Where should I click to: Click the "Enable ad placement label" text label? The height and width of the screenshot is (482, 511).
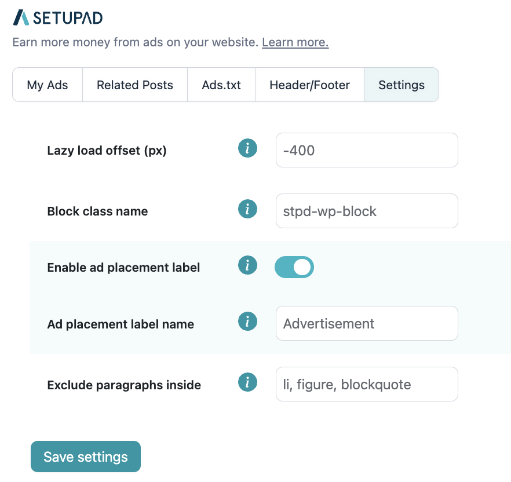pos(123,268)
